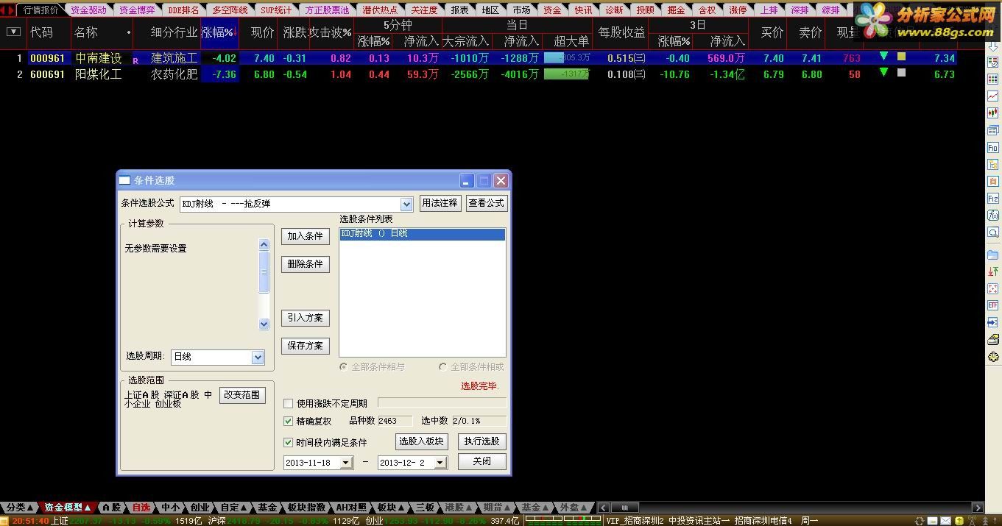Click the 引入方案 button
The width and height of the screenshot is (1002, 526).
[x=306, y=318]
